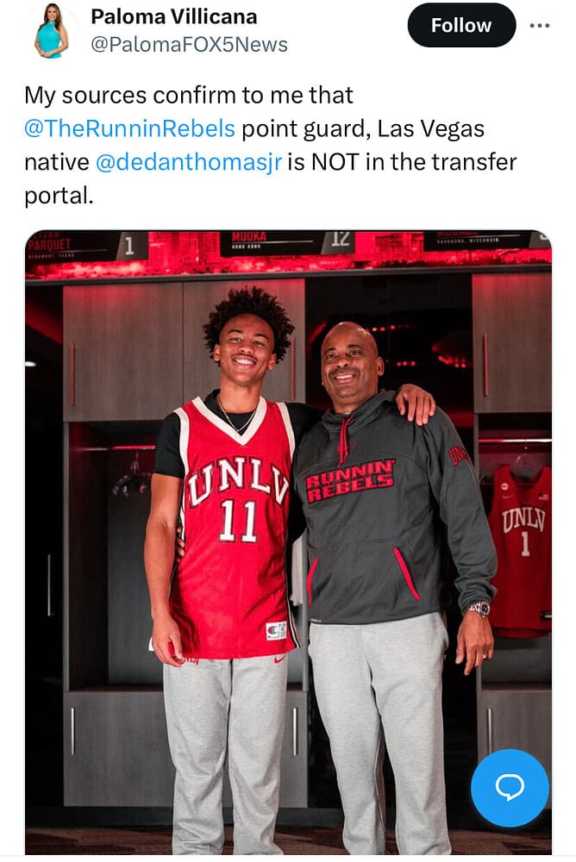Follow Paloma Villicana
The image size is (576, 862).
tap(461, 25)
